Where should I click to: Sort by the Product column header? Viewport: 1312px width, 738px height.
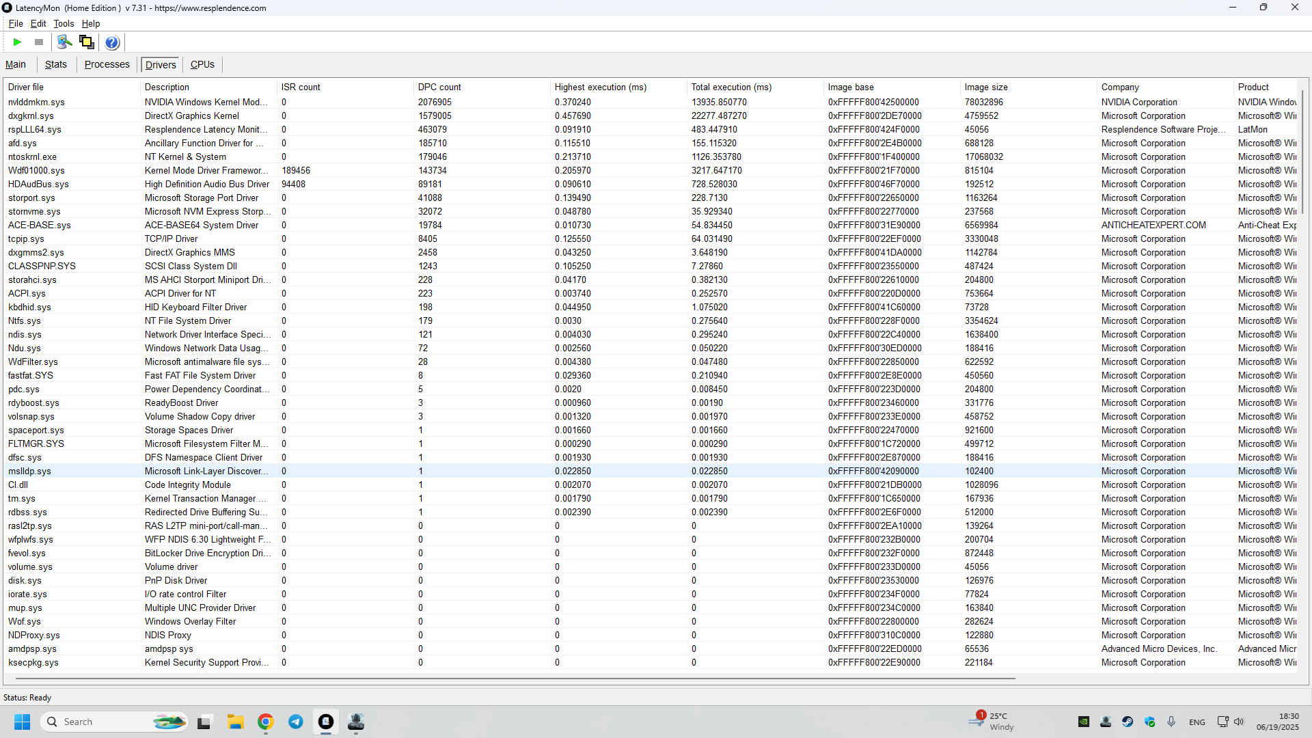click(x=1266, y=87)
